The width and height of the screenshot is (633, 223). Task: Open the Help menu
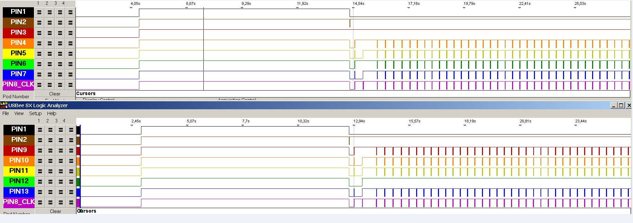coord(52,113)
